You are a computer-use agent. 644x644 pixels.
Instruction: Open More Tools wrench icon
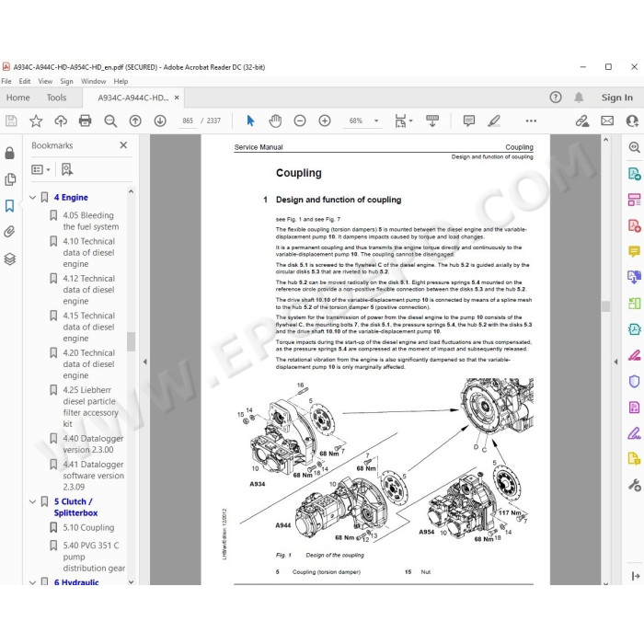click(634, 485)
